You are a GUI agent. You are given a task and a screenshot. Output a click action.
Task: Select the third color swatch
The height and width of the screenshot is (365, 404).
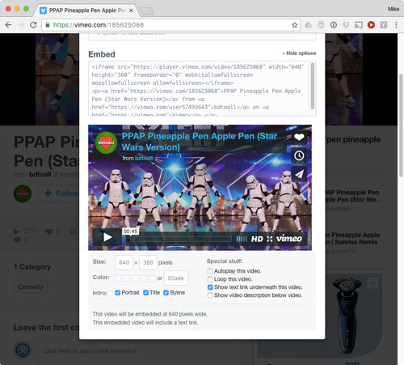coord(136,278)
